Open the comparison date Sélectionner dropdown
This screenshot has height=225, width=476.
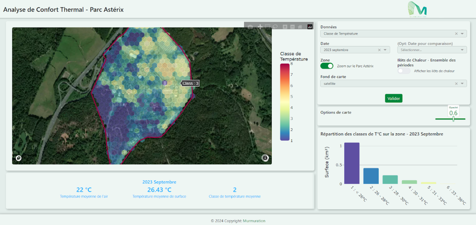tap(432, 50)
